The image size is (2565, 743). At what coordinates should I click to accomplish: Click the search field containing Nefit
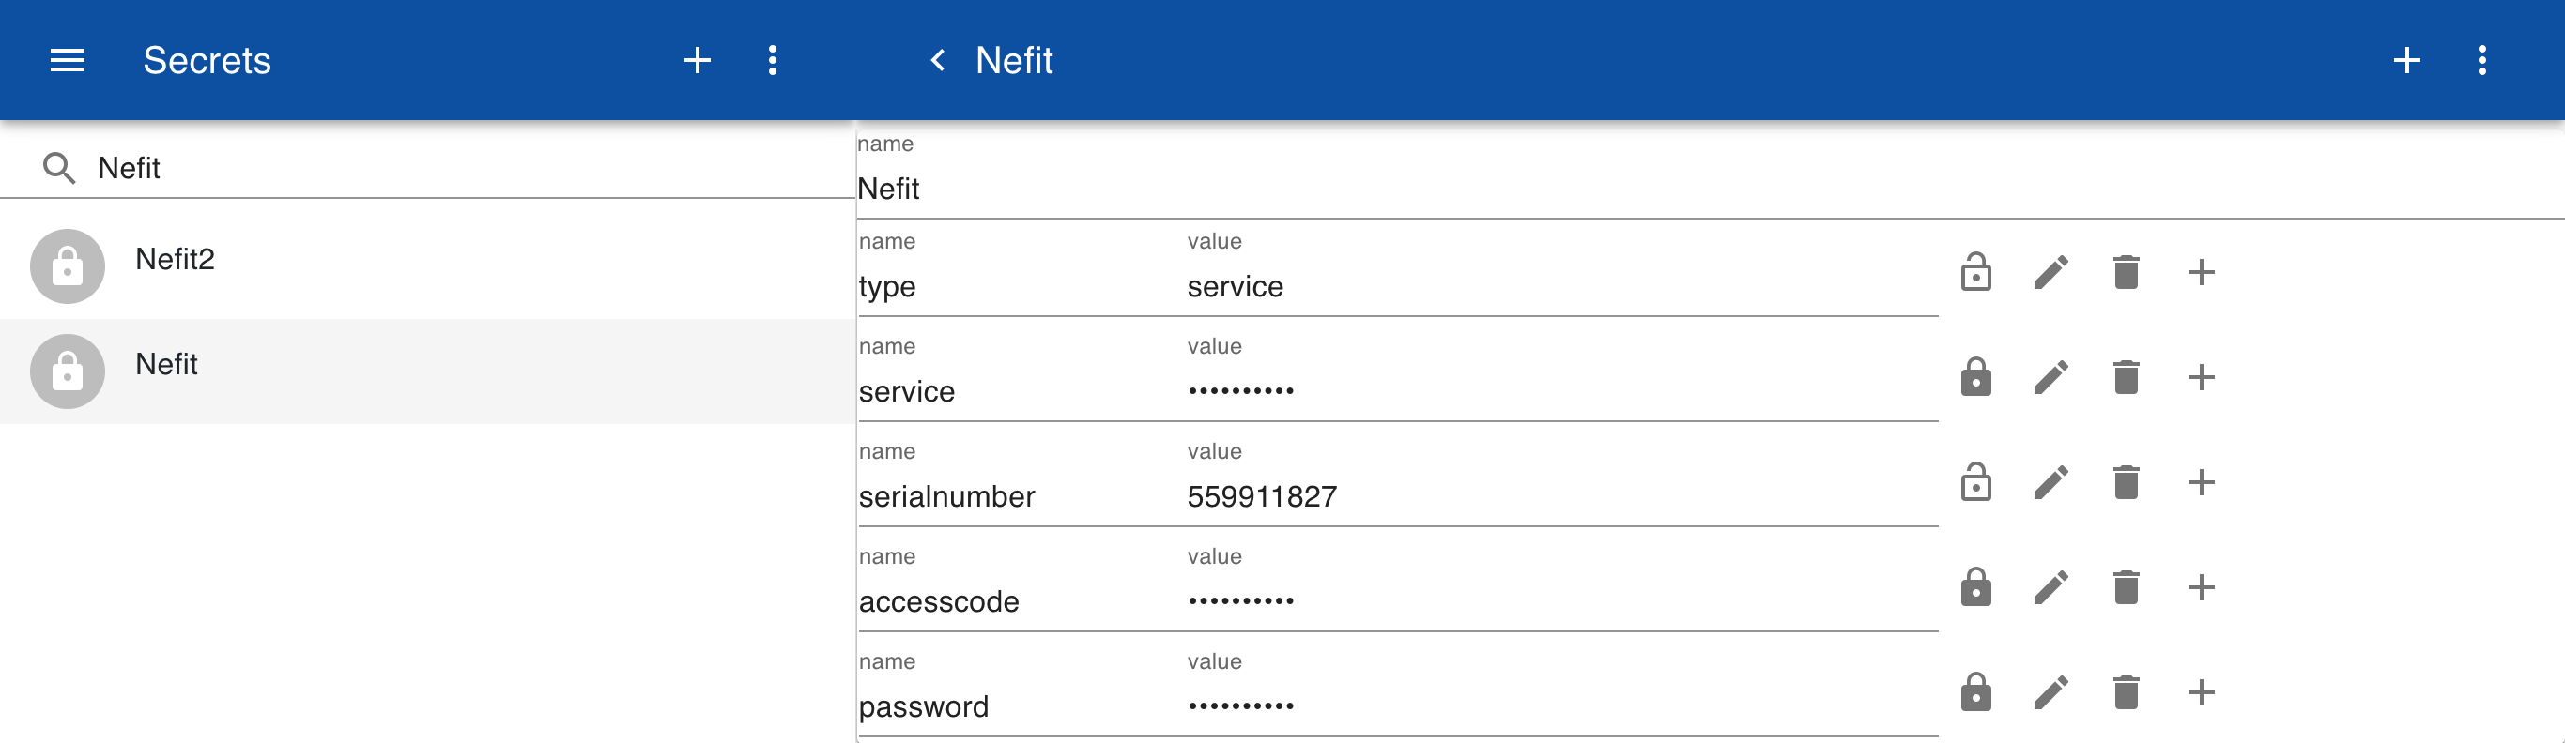427,168
